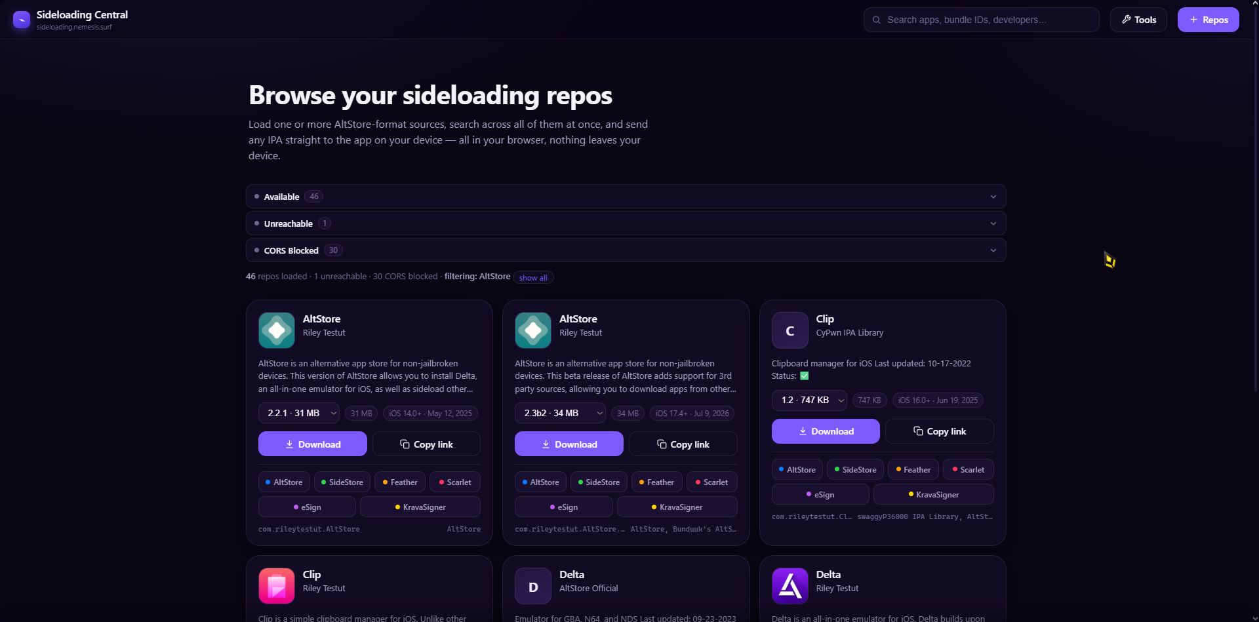Send AltStore 2.2.1 to KravaSigner
The width and height of the screenshot is (1259, 622).
[420, 507]
